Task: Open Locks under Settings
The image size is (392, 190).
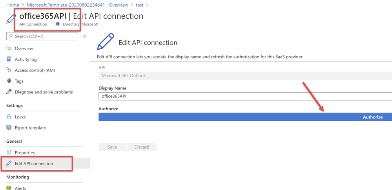Action: [x=20, y=117]
